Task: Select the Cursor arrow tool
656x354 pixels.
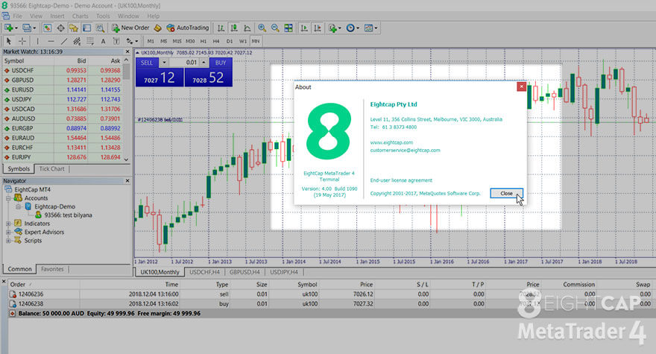Action: 8,41
